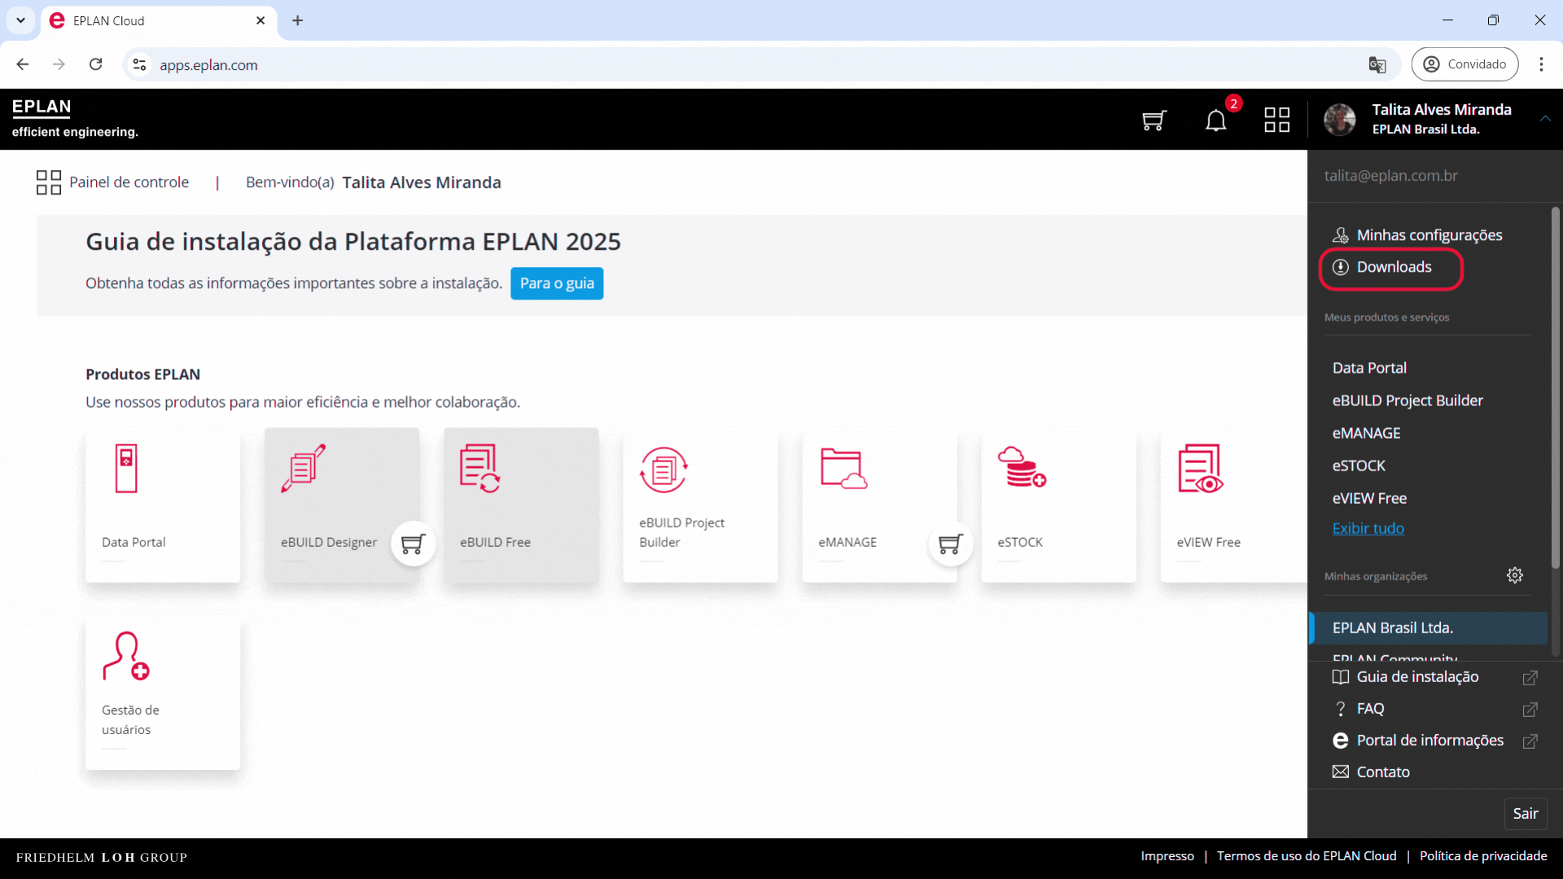The height and width of the screenshot is (879, 1563).
Task: Select Downloads in user menu
Action: pos(1393,267)
